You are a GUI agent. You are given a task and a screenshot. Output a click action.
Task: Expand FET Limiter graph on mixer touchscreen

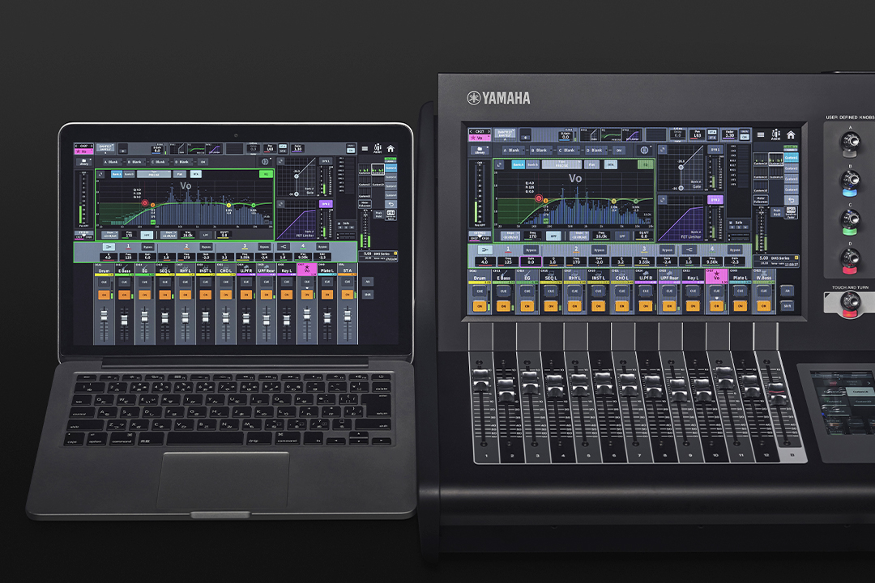pyautogui.click(x=663, y=200)
